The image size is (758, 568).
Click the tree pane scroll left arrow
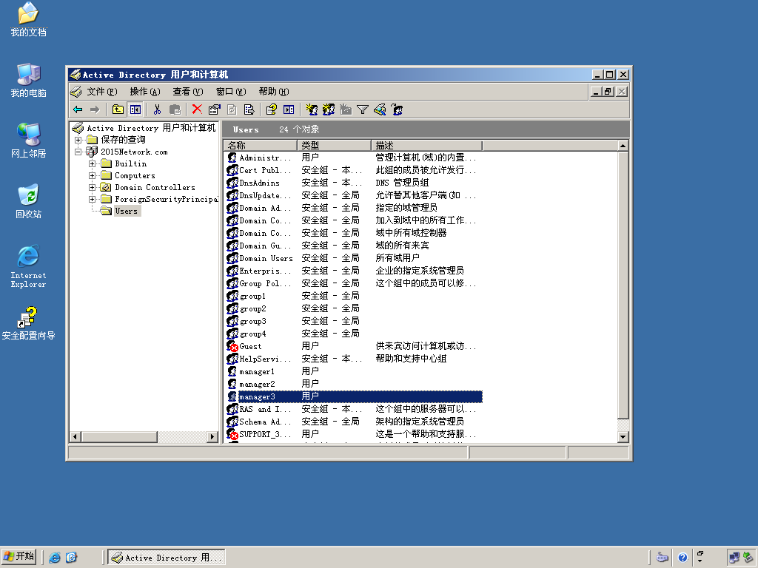click(75, 436)
